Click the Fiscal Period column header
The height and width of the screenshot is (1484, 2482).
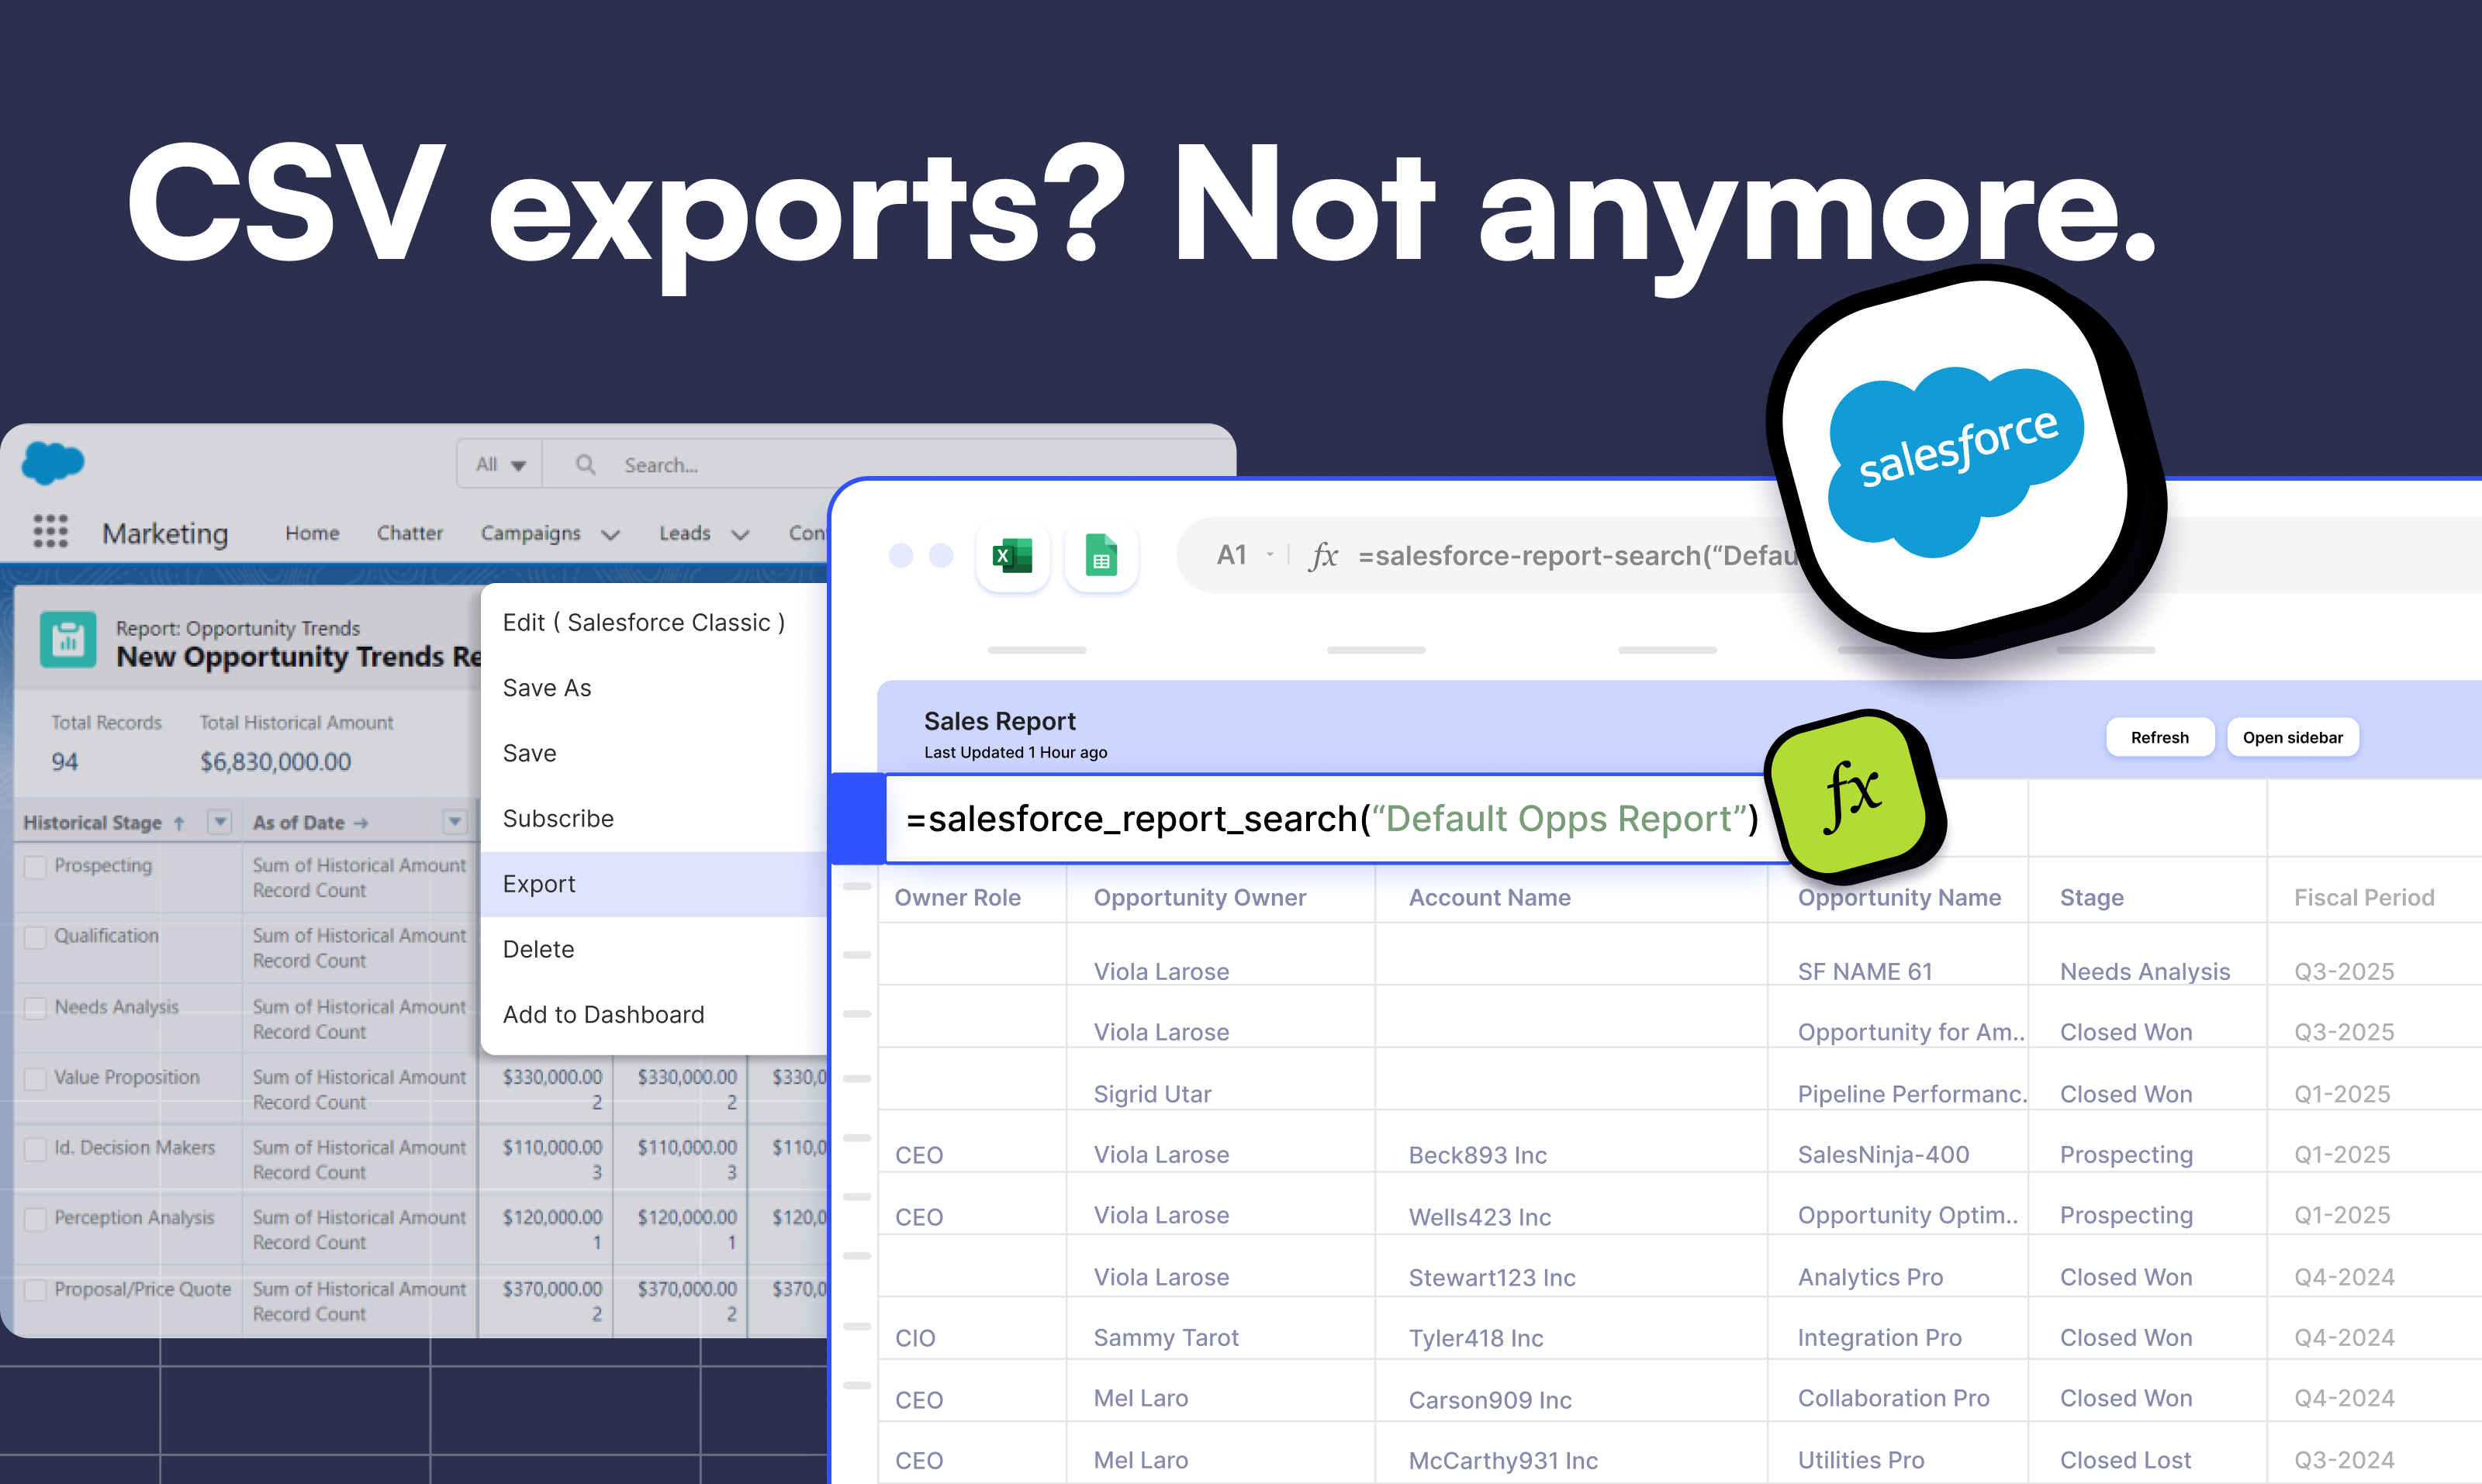tap(2363, 897)
